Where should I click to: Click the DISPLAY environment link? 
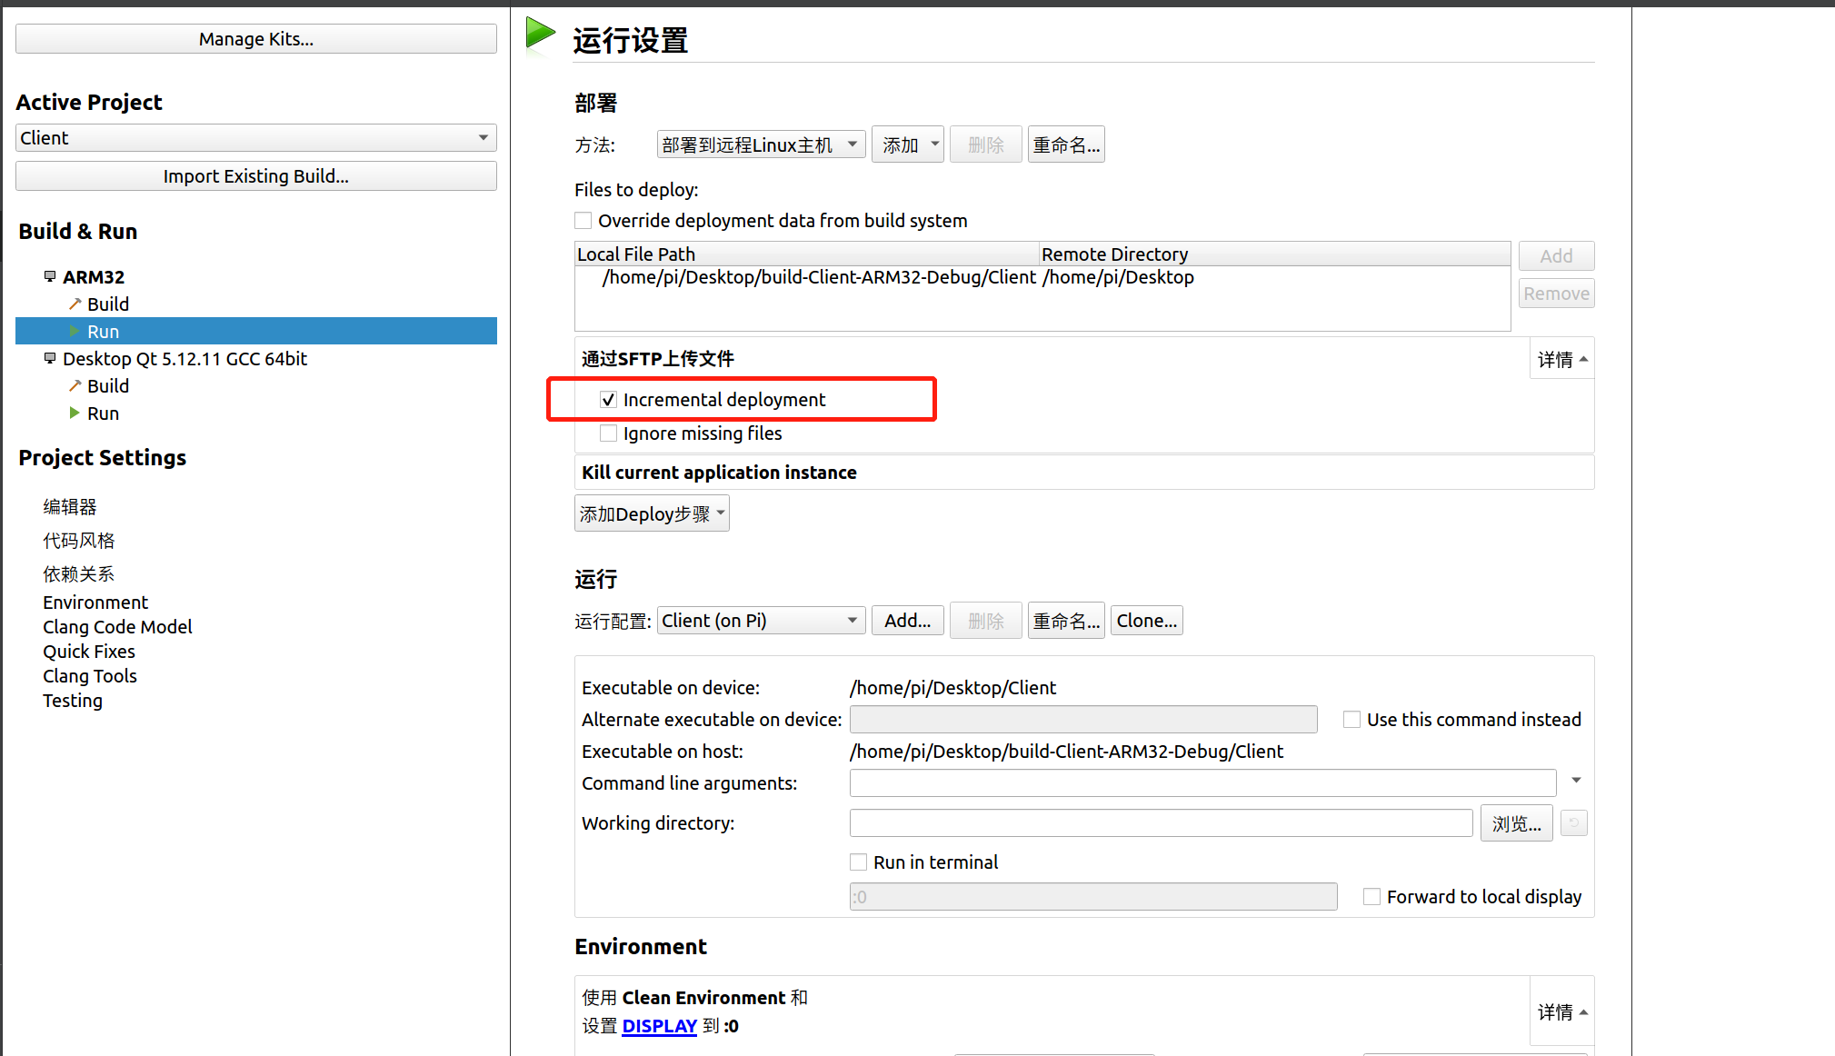[x=659, y=1026]
